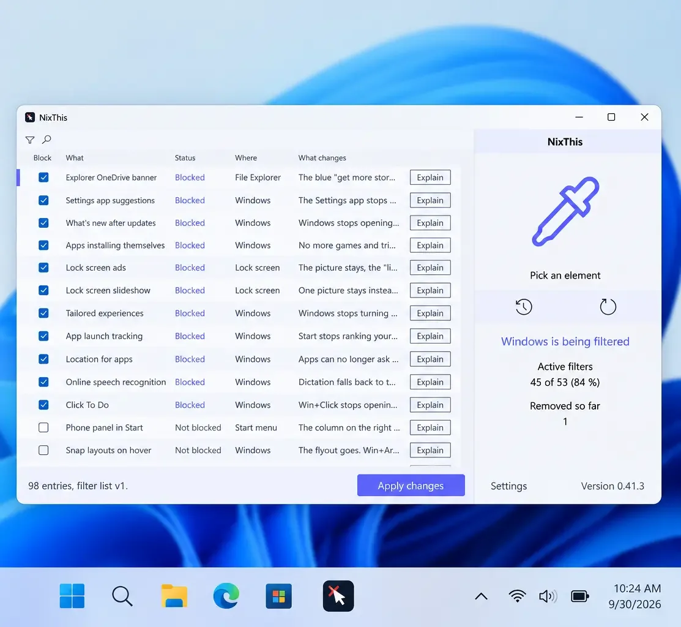Uncheck Click To Do
Image resolution: width=681 pixels, height=627 pixels.
pyautogui.click(x=43, y=405)
